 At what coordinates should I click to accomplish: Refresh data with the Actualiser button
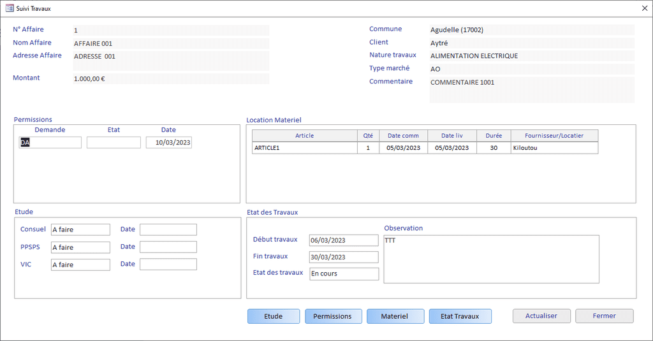(541, 316)
